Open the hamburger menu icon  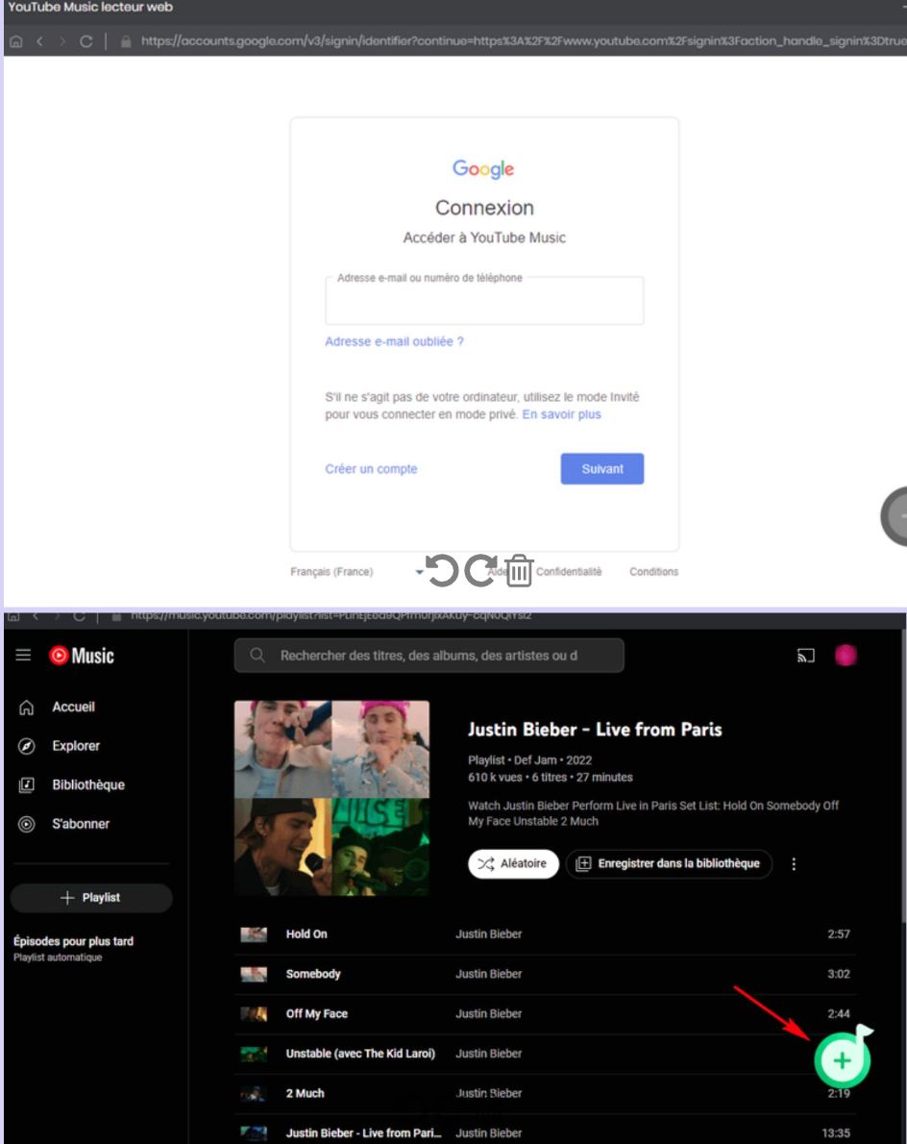tap(23, 655)
